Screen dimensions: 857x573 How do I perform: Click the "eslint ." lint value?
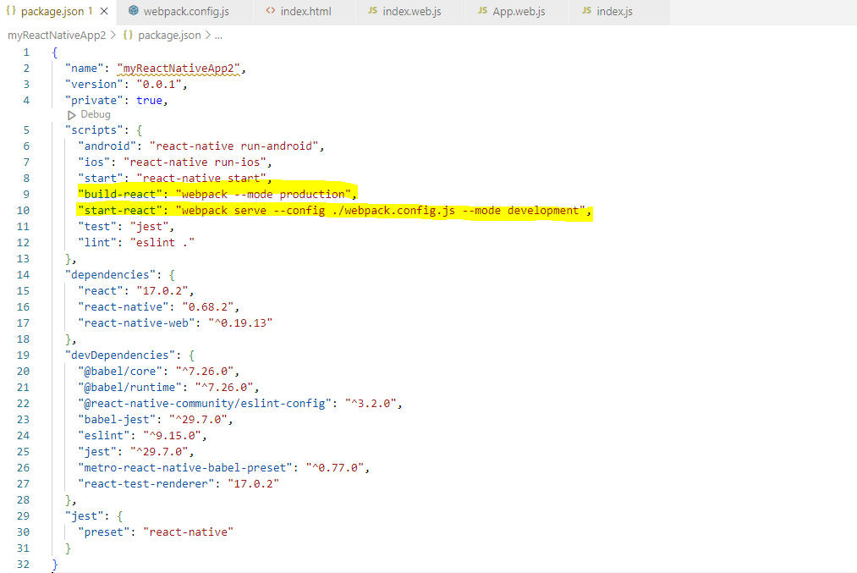click(x=162, y=243)
